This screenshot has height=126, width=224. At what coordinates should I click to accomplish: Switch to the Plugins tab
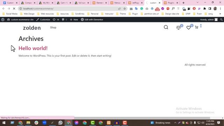click(x=171, y=3)
